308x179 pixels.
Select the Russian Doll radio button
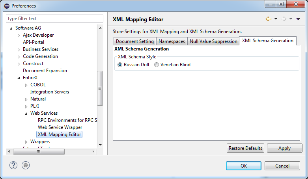[x=120, y=65]
